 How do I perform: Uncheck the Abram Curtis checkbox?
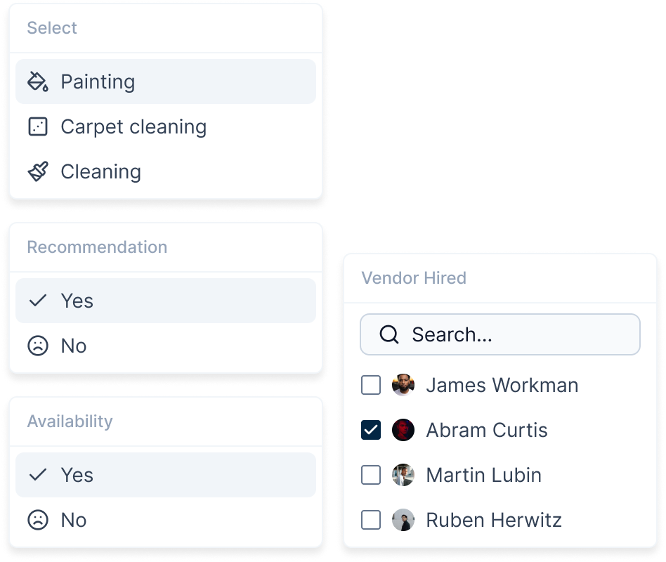click(x=370, y=430)
